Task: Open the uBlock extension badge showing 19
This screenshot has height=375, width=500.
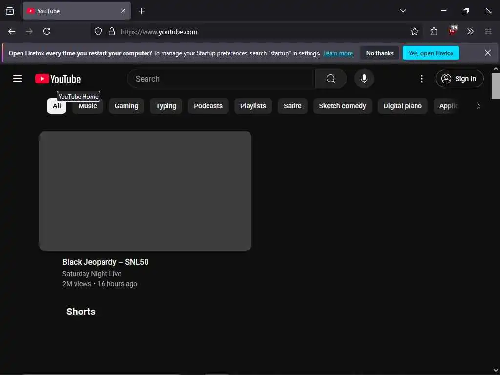Action: [453, 31]
